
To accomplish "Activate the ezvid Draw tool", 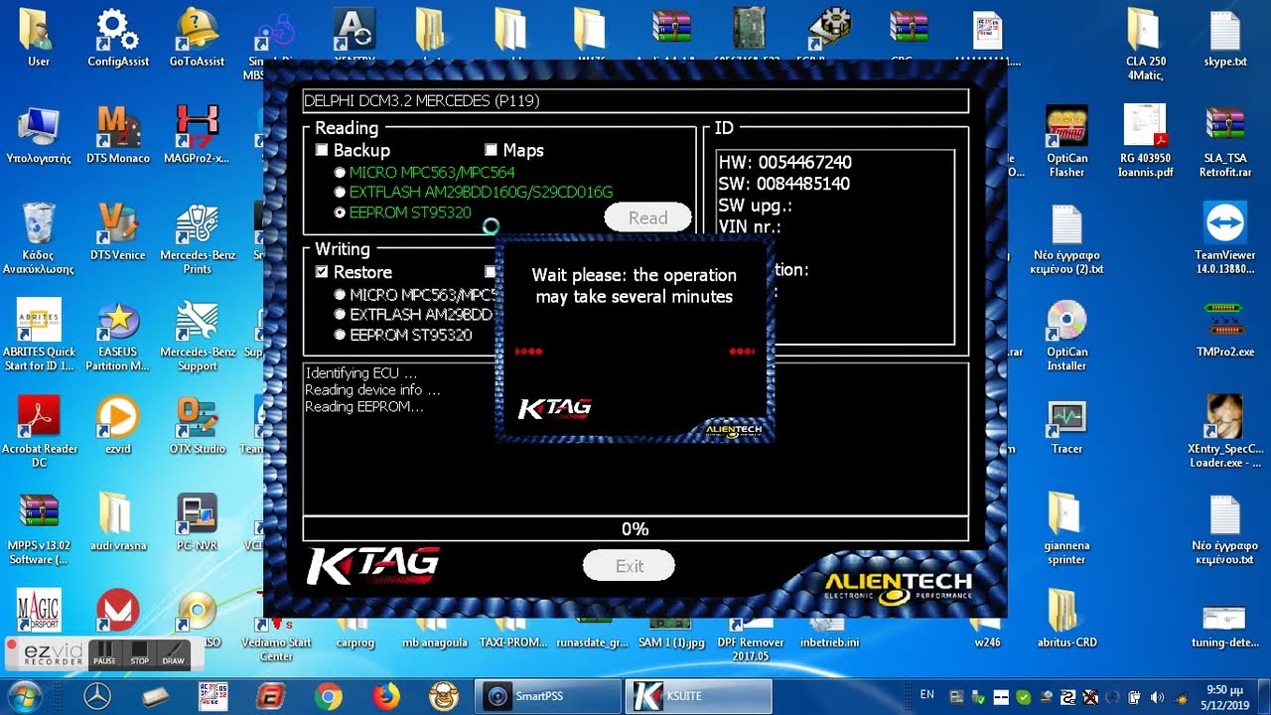I will coord(173,654).
